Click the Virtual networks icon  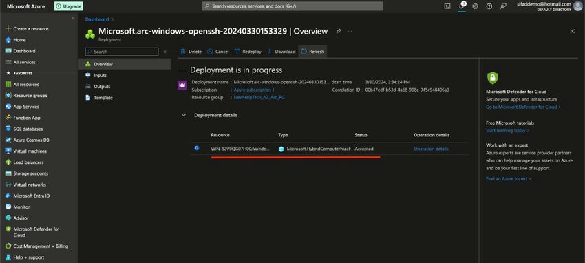[8, 185]
